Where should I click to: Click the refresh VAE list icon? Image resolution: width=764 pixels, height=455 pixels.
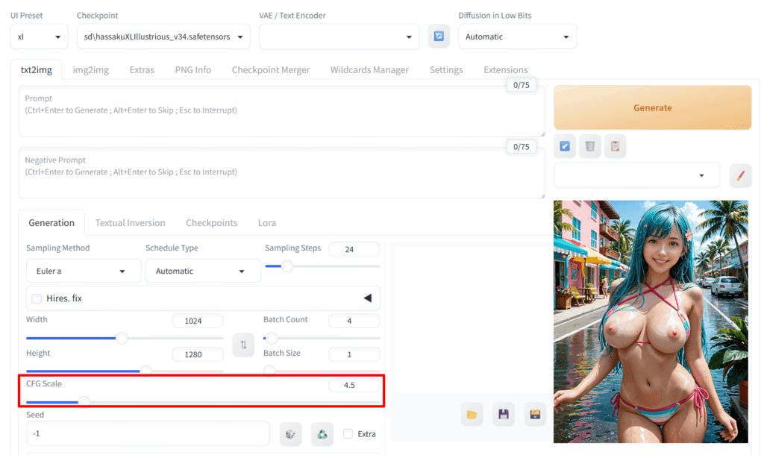(439, 37)
